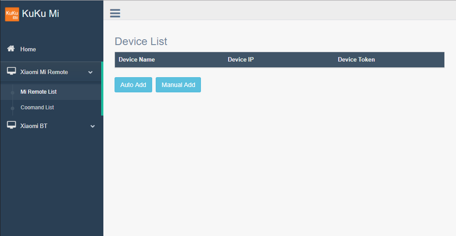Click the bullet dot beside Coomand List
456x236 pixels.
click(13, 108)
